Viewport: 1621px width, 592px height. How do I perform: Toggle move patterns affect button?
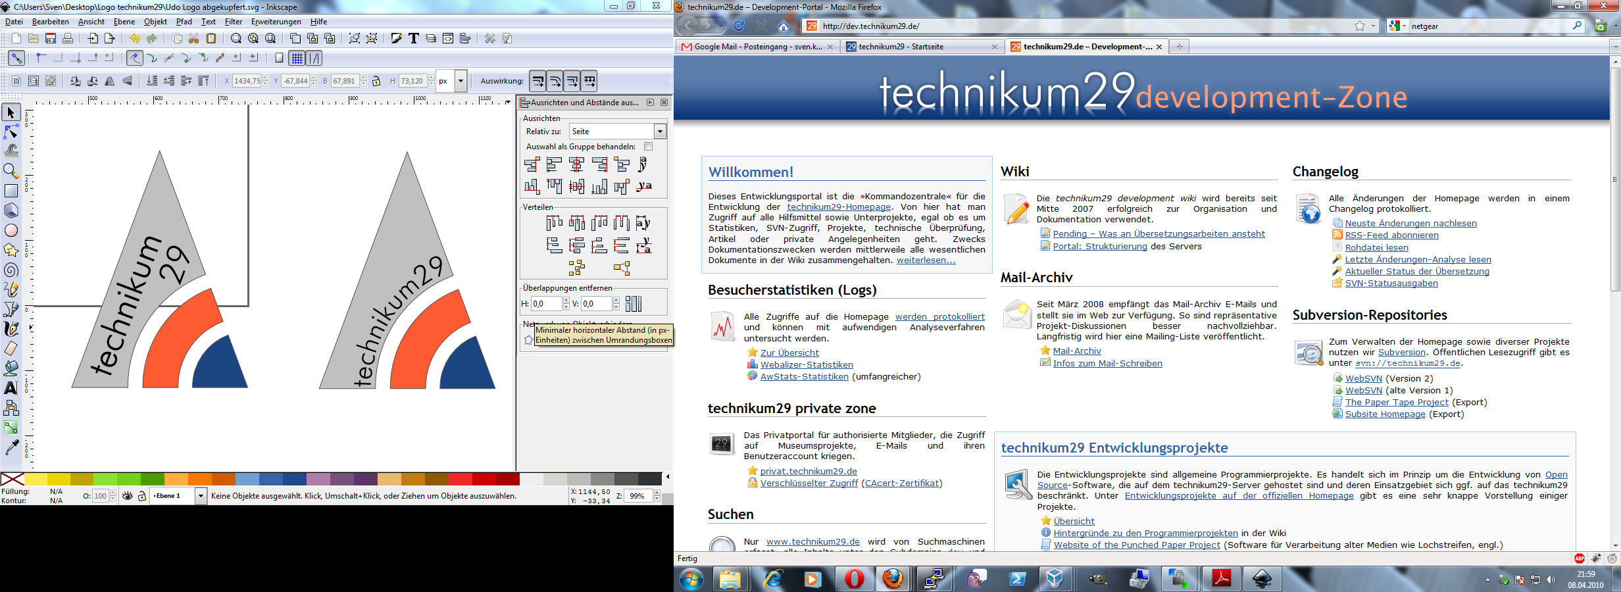pos(589,81)
